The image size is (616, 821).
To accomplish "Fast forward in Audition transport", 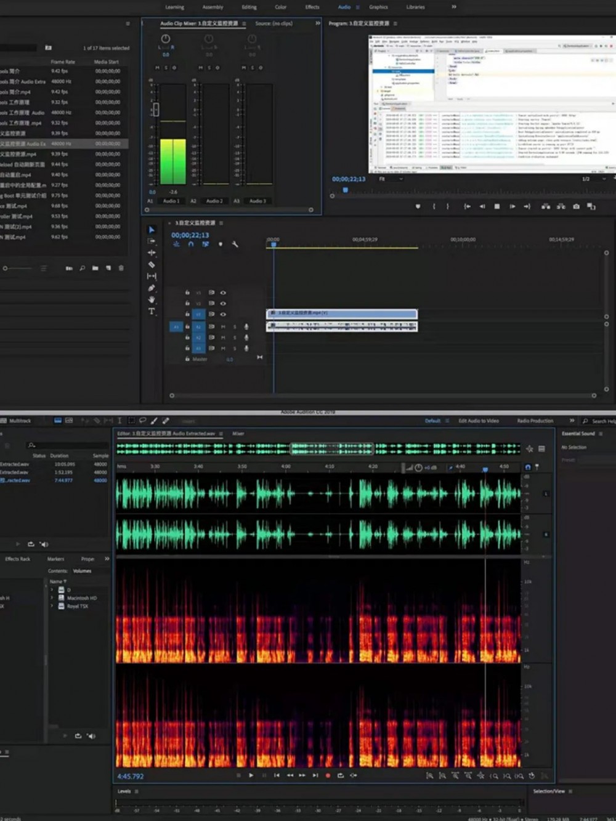I will (302, 775).
